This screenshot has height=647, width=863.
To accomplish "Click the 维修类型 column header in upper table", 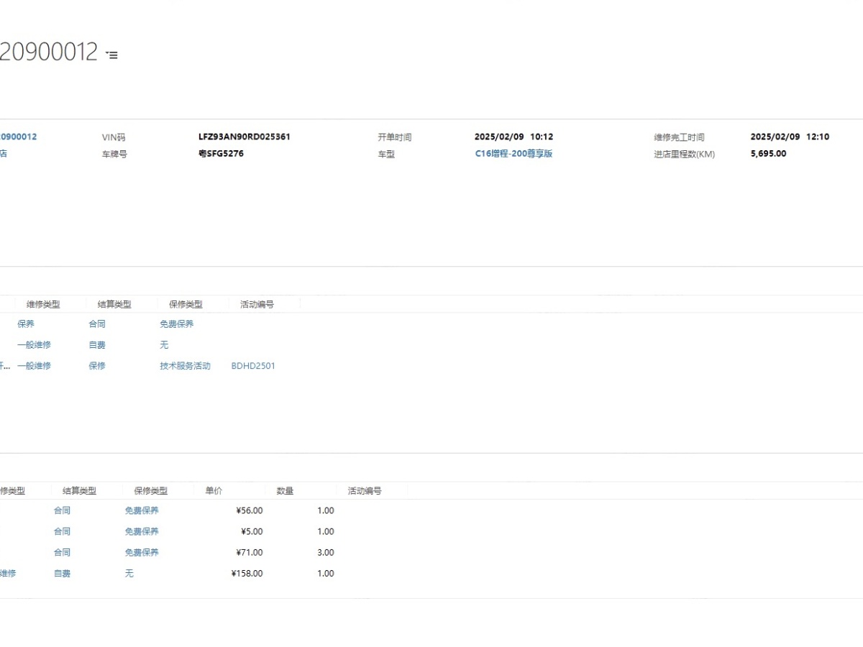I will pos(43,305).
